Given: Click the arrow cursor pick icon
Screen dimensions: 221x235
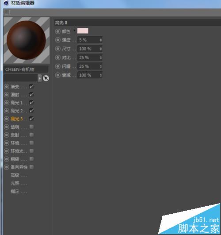Looking at the screenshot, I should pos(46,78).
